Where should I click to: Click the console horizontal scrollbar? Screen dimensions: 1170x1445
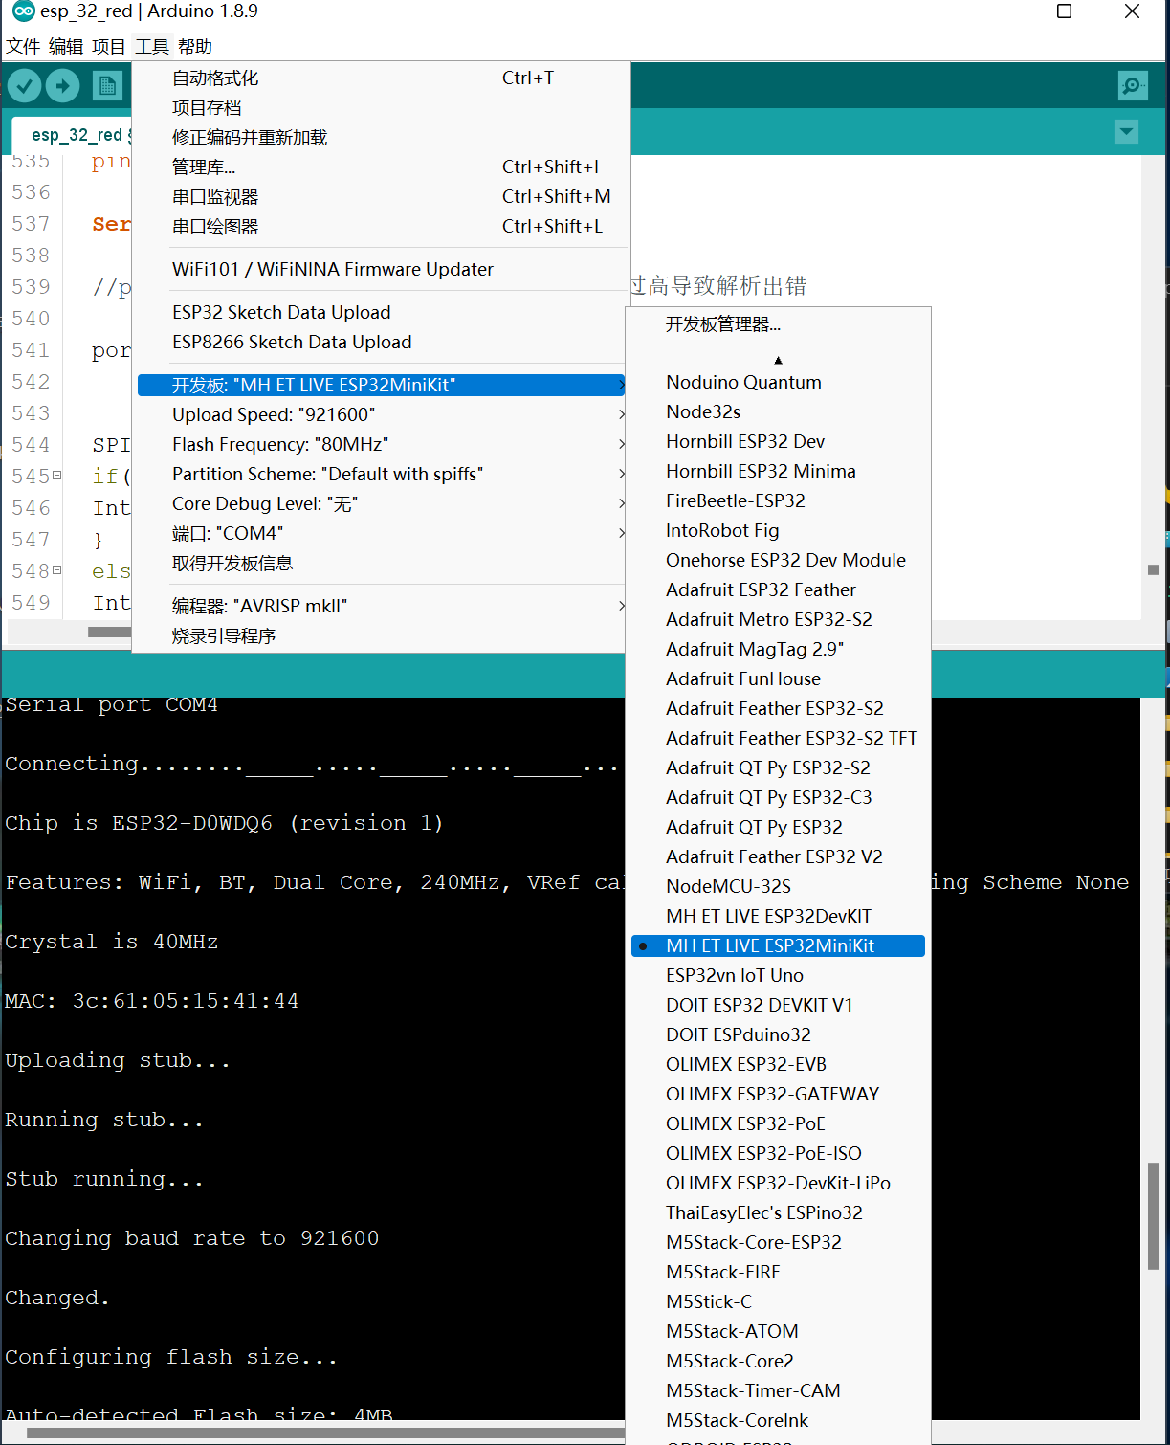point(325,1433)
